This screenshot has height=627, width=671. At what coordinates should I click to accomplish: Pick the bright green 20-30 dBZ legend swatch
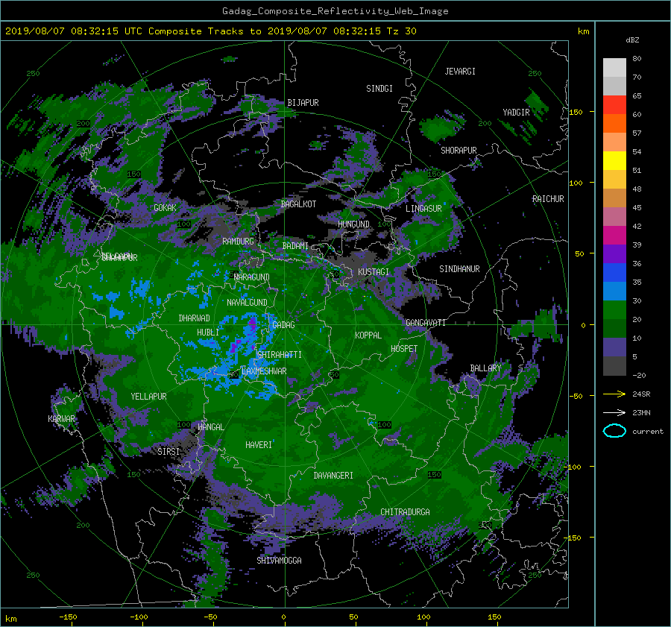coord(614,310)
